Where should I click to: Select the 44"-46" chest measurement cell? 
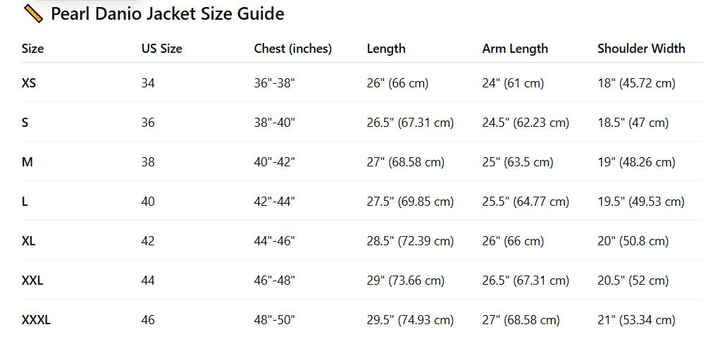(x=274, y=241)
